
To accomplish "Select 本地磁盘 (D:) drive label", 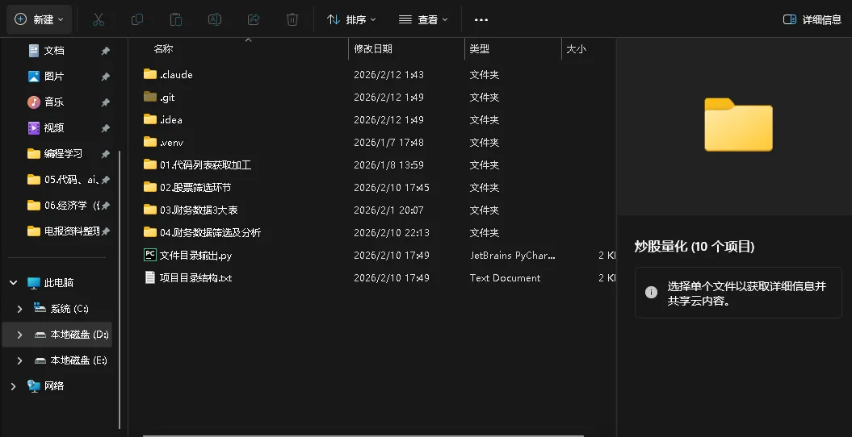I will pos(80,335).
